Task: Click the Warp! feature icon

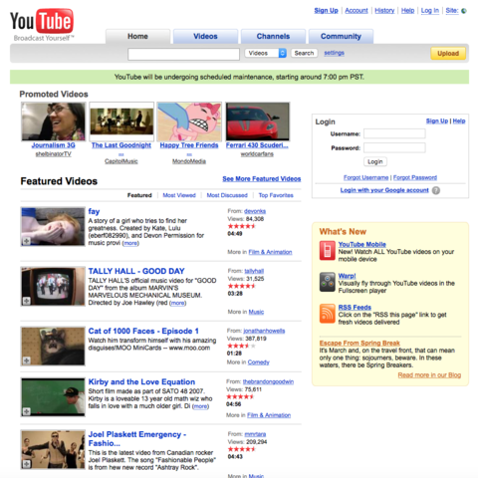Action: coord(328,282)
